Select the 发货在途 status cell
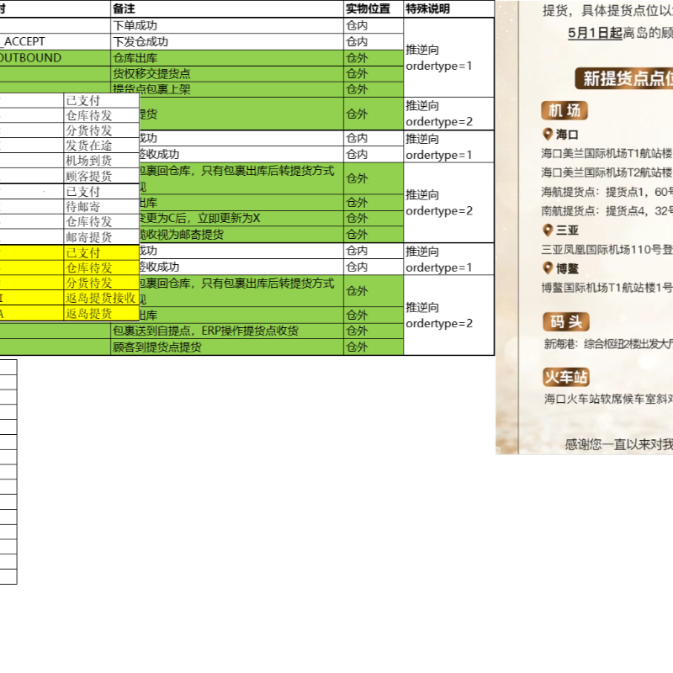 pyautogui.click(x=101, y=146)
